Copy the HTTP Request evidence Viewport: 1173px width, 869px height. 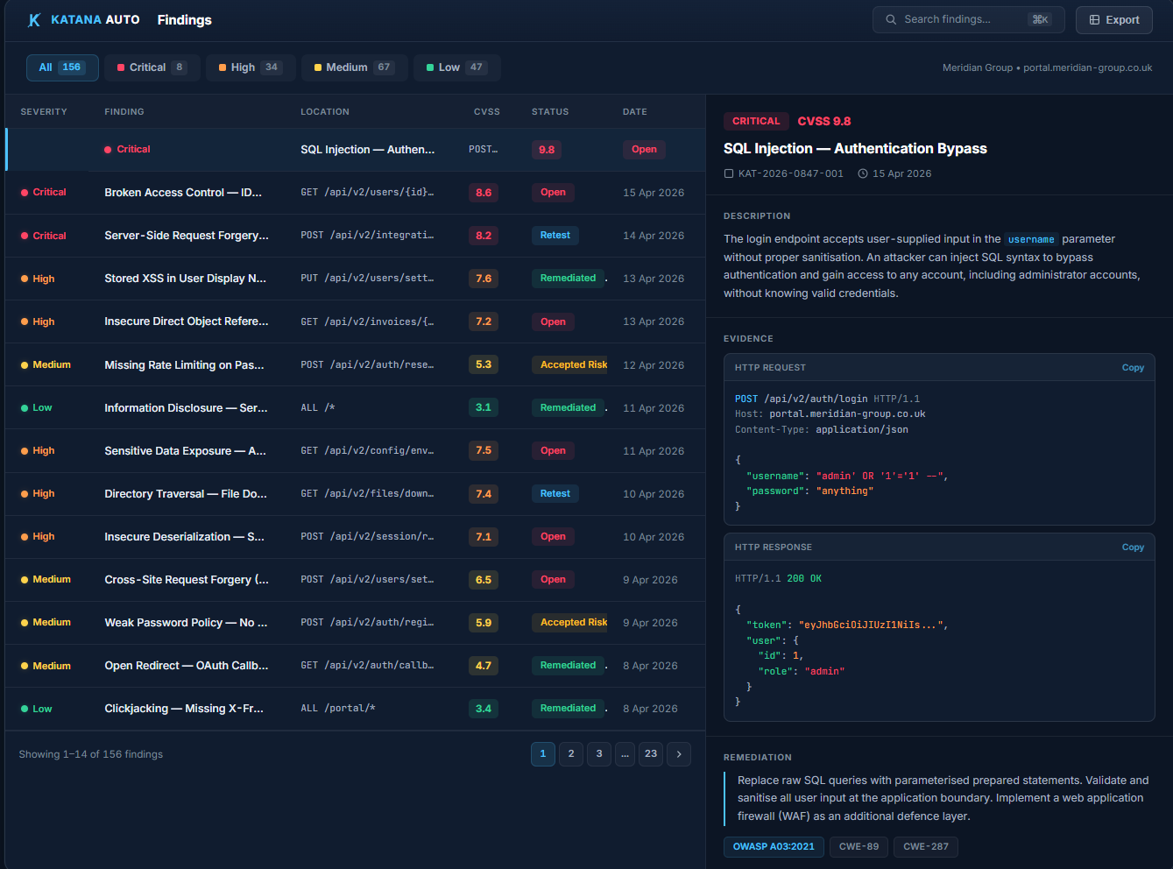pyautogui.click(x=1133, y=368)
